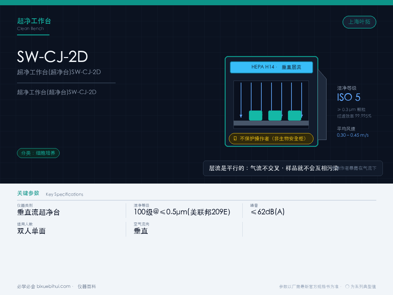Viewport: 393px width, 295px height.
Task: Click the 0.30 – 0.45 m/s wind speed
Action: click(x=353, y=135)
